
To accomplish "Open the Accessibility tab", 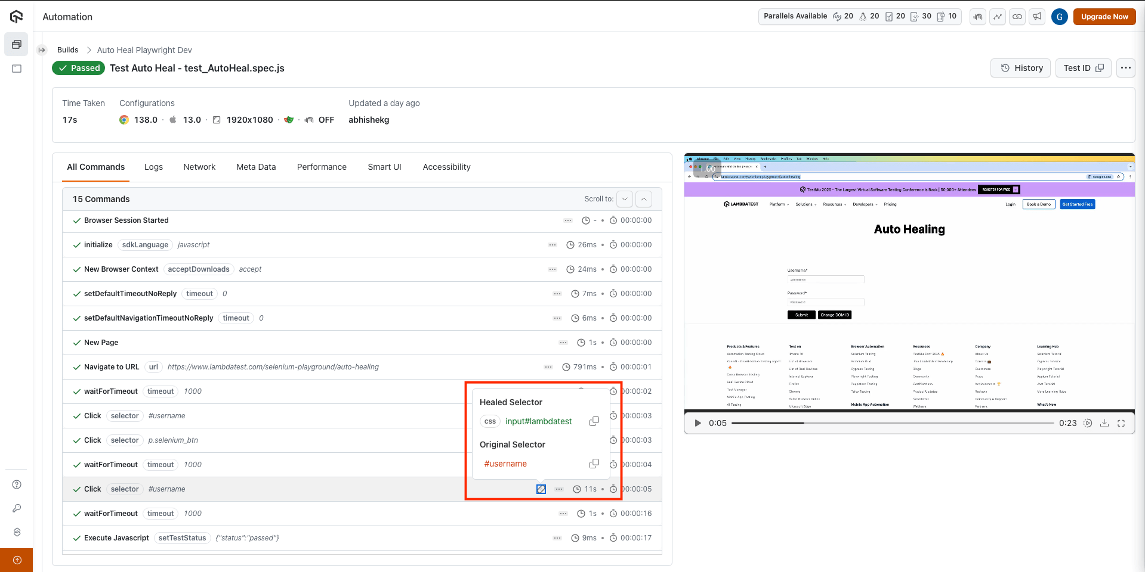I will [x=446, y=167].
